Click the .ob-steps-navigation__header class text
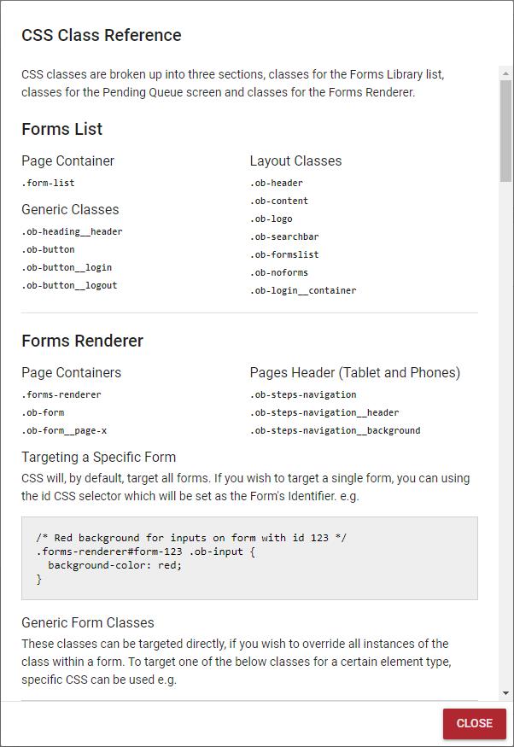 point(324,412)
